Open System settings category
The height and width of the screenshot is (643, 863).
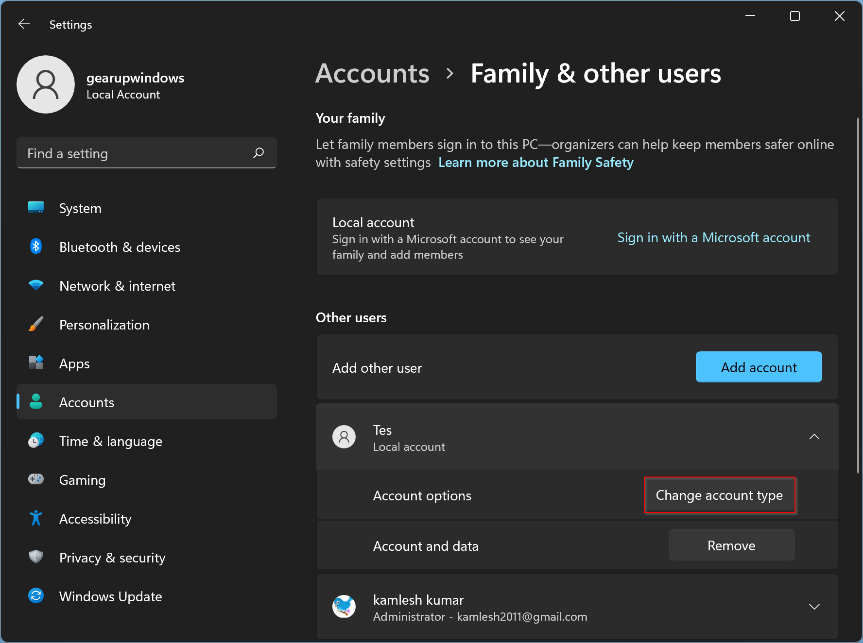tap(147, 208)
